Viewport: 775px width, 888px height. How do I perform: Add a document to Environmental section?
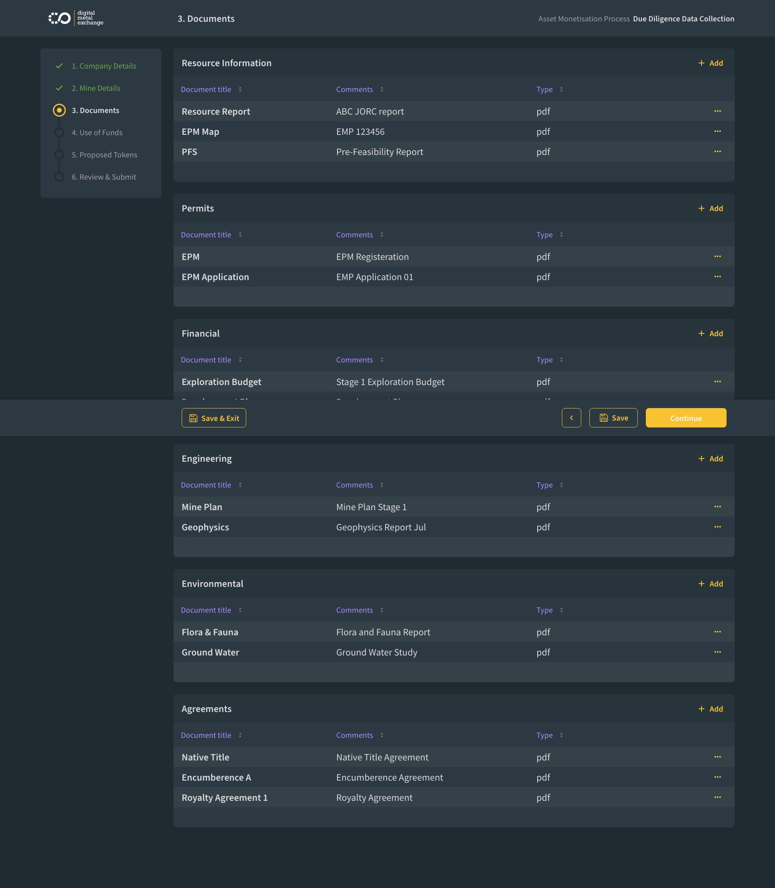[x=710, y=584]
